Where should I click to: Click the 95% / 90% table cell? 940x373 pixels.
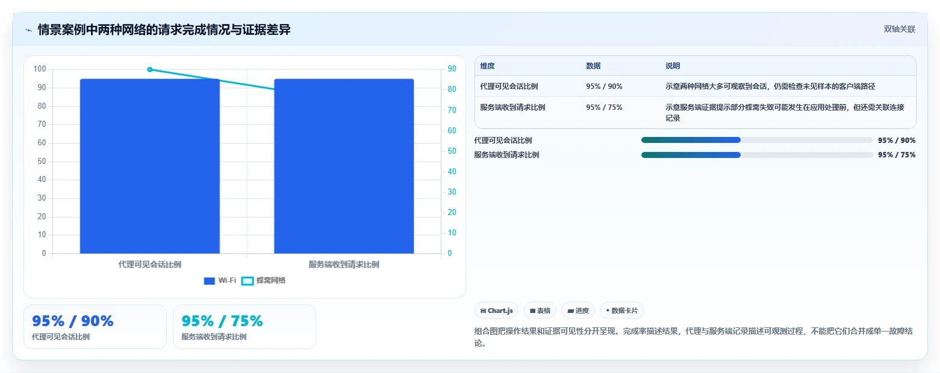pyautogui.click(x=604, y=86)
